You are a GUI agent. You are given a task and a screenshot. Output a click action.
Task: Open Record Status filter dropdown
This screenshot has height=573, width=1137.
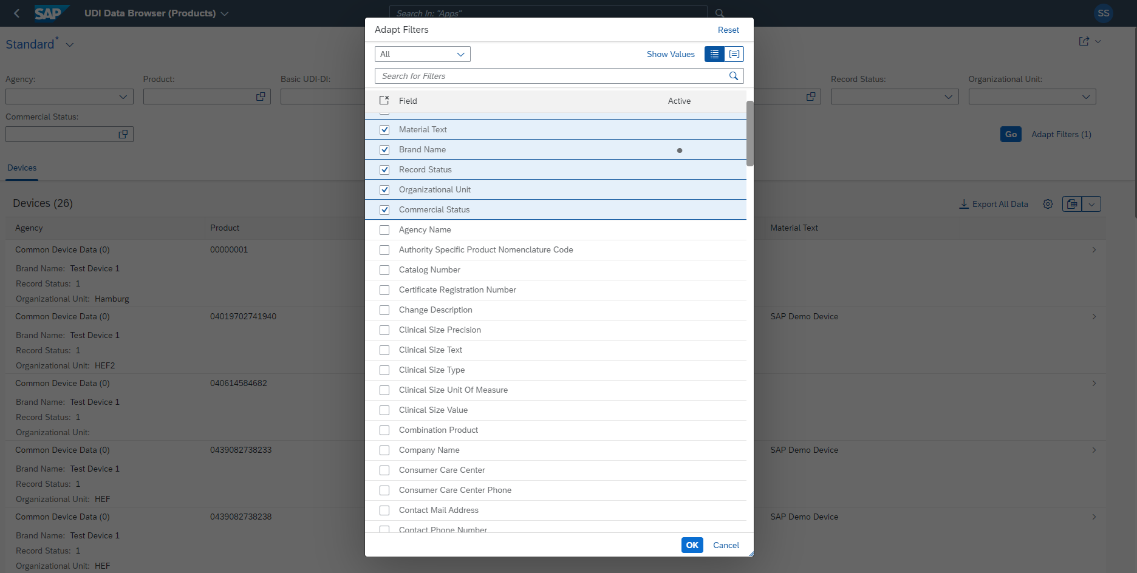(x=948, y=97)
